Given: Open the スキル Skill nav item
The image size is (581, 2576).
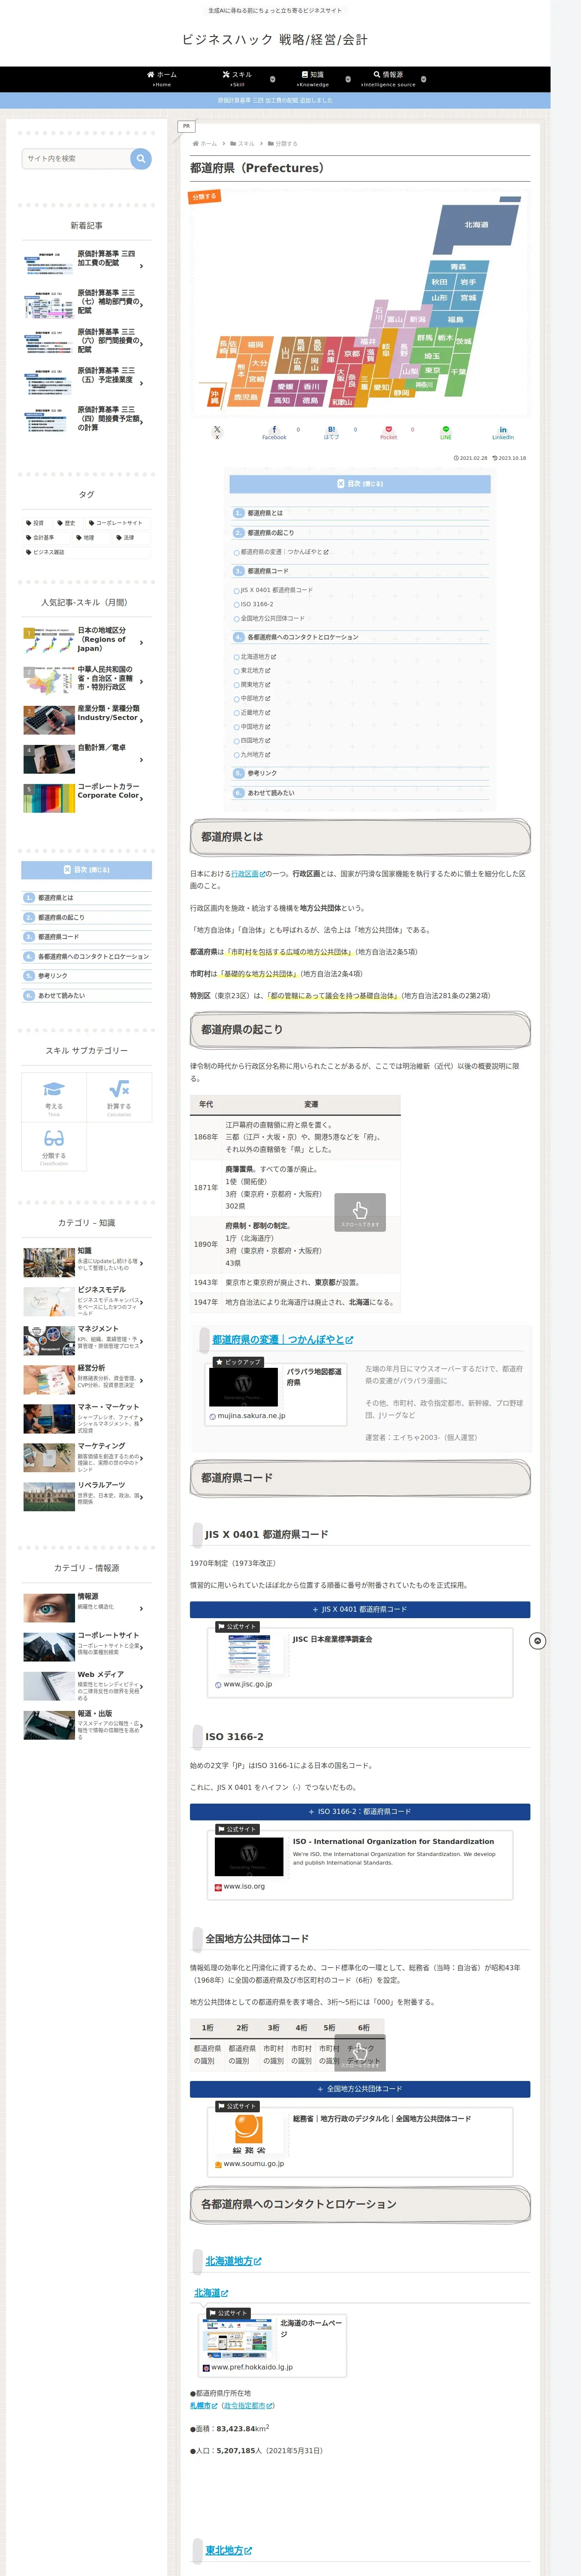Looking at the screenshot, I should point(237,79).
